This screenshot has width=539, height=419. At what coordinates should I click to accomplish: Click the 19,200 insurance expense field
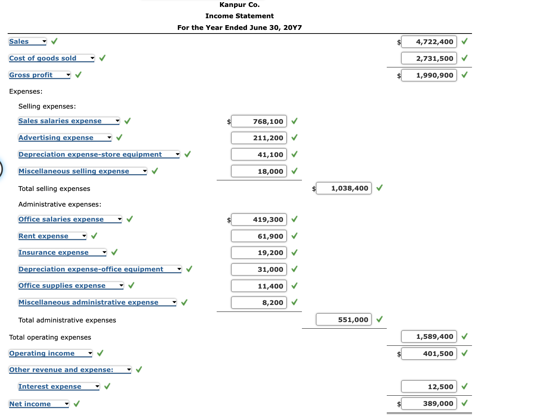pyautogui.click(x=259, y=253)
